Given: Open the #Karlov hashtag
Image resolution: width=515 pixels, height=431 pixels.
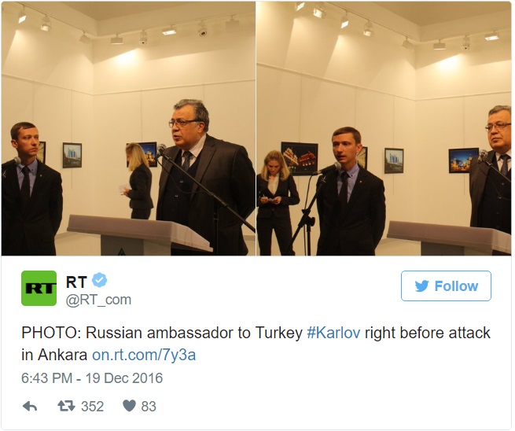Looking at the screenshot, I should pos(333,333).
